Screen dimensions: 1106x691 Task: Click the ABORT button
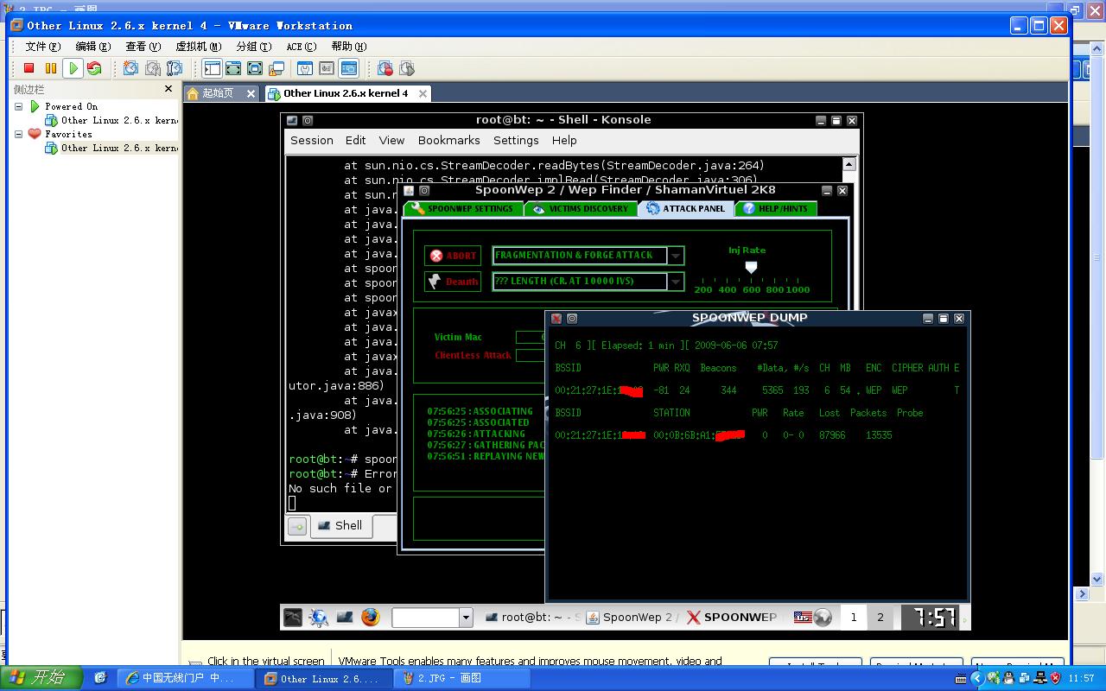pos(453,256)
